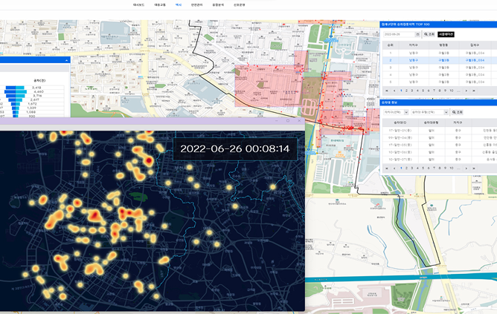This screenshot has width=497, height=314.
Task: Go to next page in taxi stand panel pager
Action: (x=466, y=169)
